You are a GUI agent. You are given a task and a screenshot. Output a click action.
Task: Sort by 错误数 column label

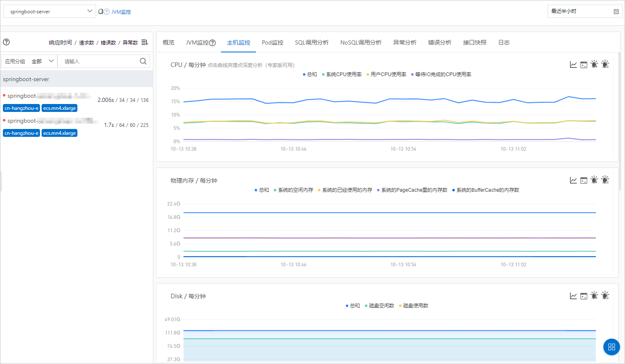[108, 42]
